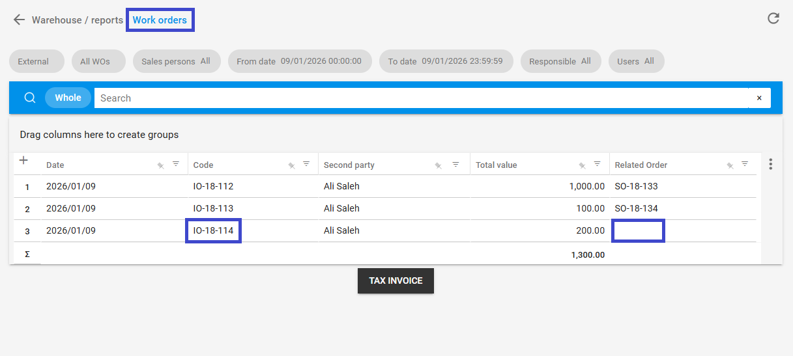
Task: Toggle the Whole search mode chip
Action: 68,98
